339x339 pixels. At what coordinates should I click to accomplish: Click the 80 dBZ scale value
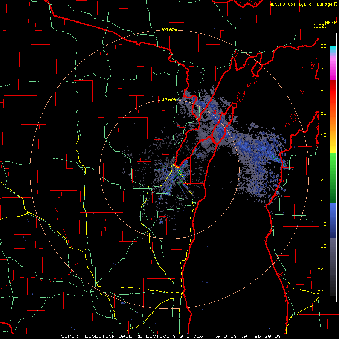324,46
